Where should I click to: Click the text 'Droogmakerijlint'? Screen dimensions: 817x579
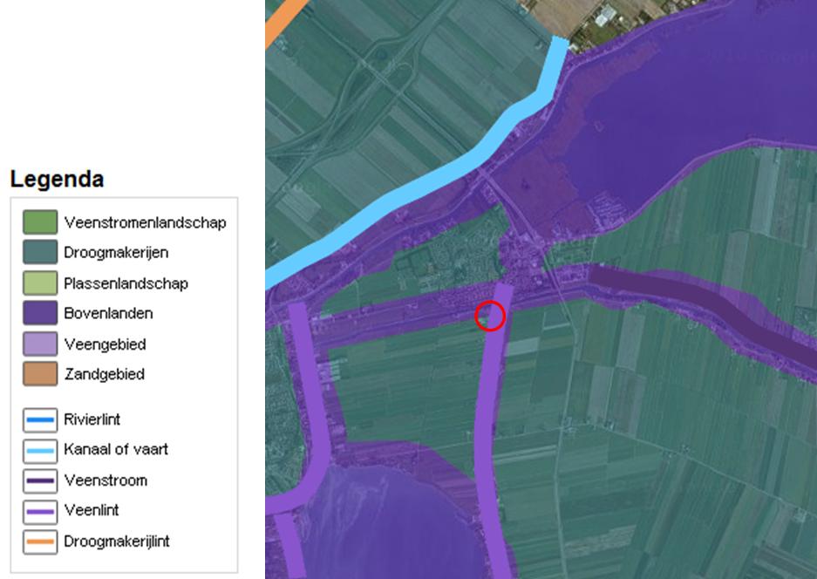[x=116, y=541]
